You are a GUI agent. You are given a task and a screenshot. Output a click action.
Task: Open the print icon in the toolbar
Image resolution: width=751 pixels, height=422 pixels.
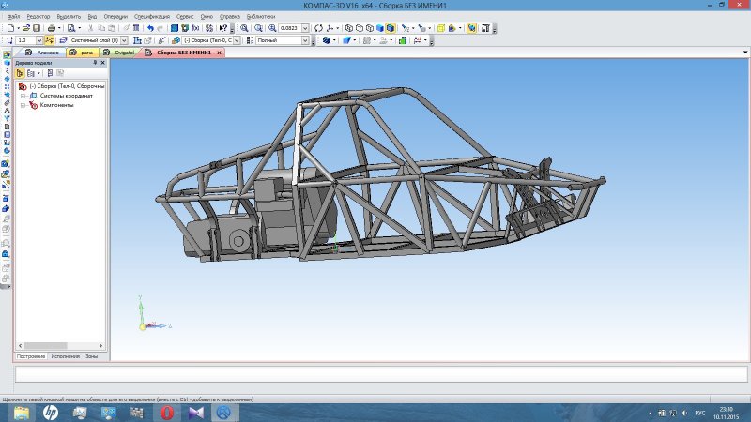pyautogui.click(x=52, y=28)
